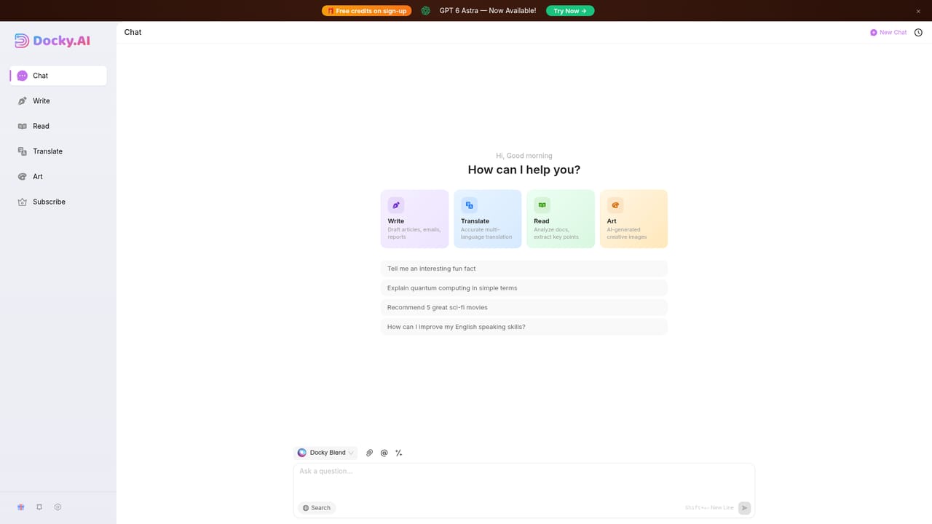Click the Docky.AI logo

52,41
